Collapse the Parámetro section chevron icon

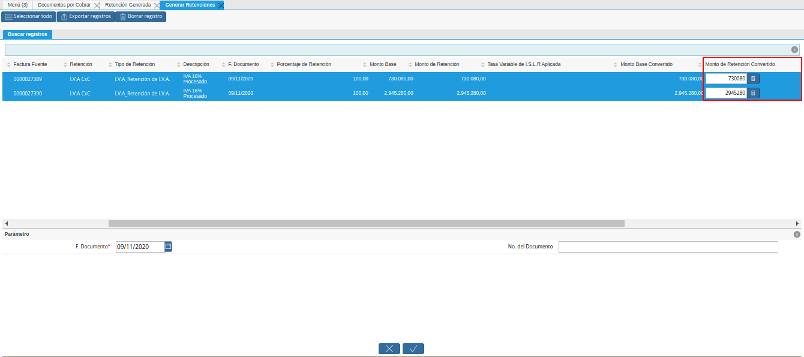point(797,235)
